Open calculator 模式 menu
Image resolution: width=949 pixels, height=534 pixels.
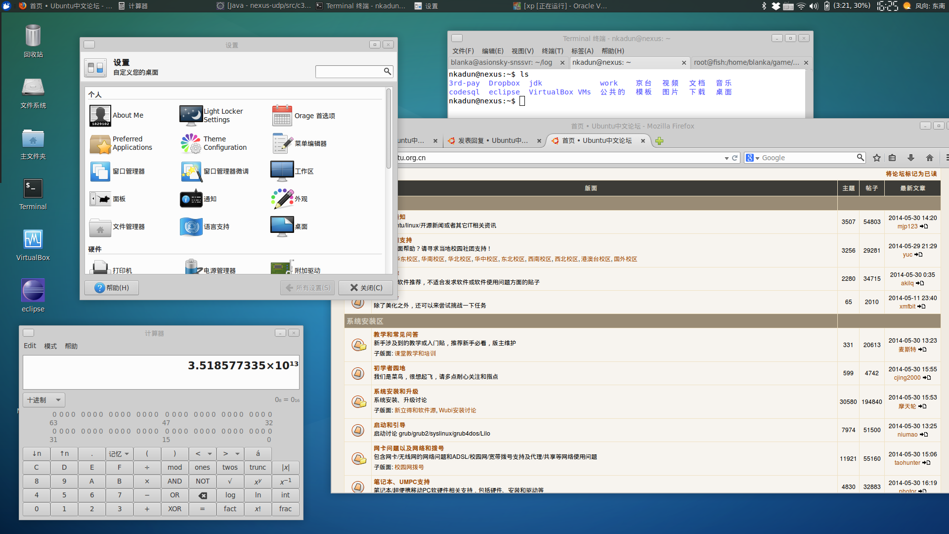coord(50,346)
